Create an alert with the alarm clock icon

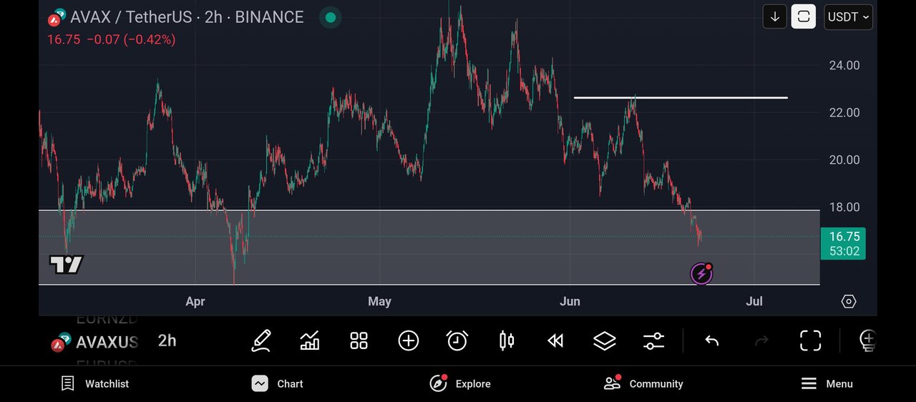pyautogui.click(x=457, y=340)
